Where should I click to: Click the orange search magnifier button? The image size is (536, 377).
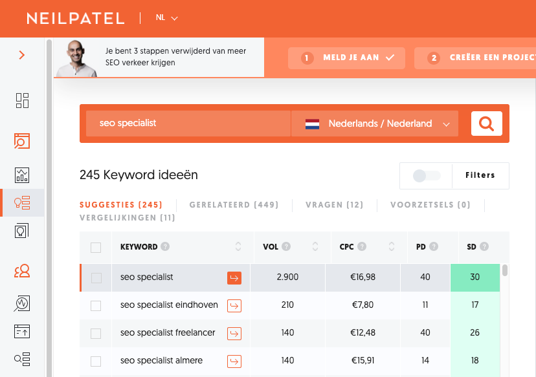point(487,123)
